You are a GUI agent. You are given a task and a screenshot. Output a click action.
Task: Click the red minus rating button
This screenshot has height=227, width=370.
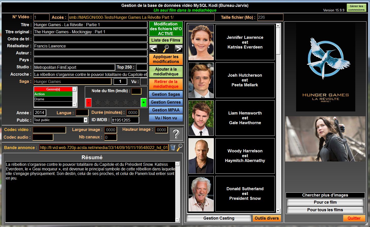89,103
